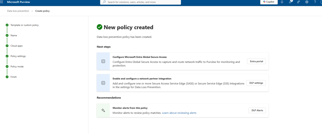Open the app launcher waffle icon

pyautogui.click(x=2, y=2)
